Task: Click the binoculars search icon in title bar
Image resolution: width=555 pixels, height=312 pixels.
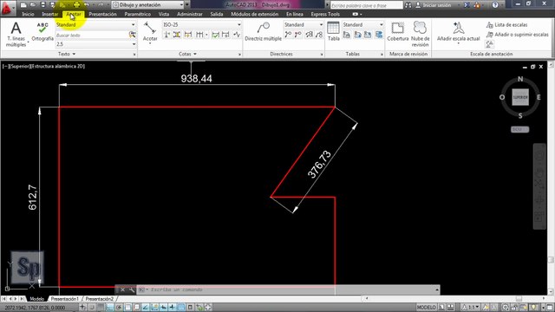Action: pos(408,5)
